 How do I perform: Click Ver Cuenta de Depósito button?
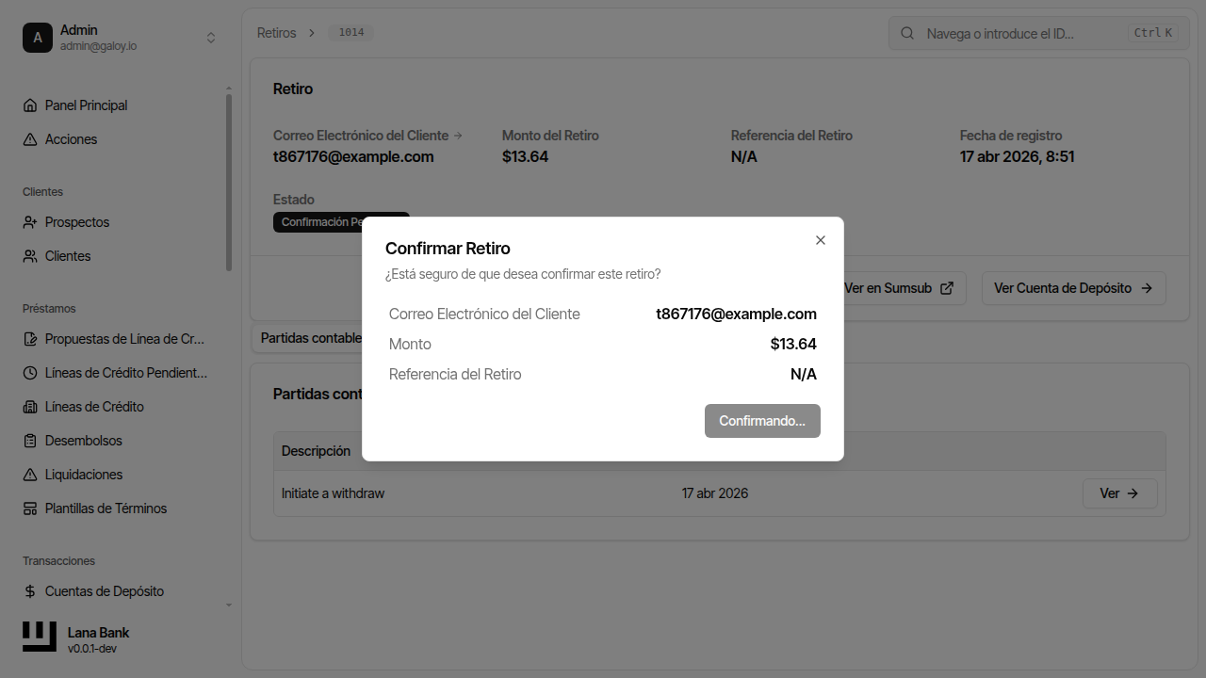coord(1073,288)
